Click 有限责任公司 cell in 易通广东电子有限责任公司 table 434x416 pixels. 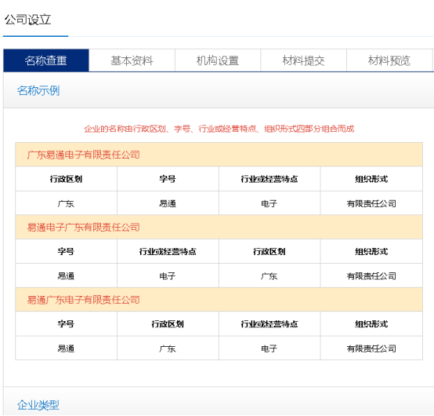[x=371, y=348]
